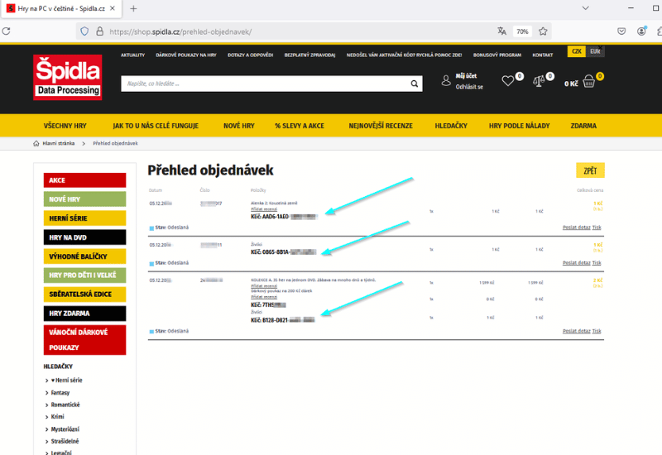This screenshot has height=455, width=662.
Task: Open Hledačky navigation tab
Action: pyautogui.click(x=451, y=126)
